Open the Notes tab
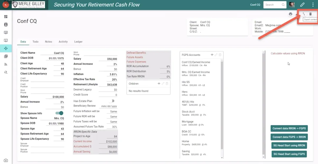 click(x=48, y=42)
